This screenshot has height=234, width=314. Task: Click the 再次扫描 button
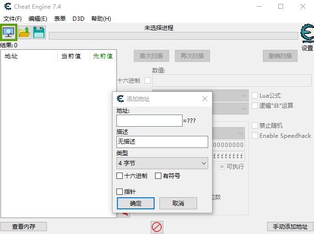point(192,56)
